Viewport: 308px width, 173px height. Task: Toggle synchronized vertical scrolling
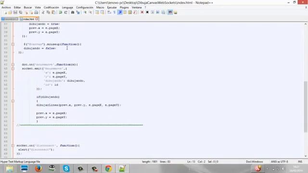coord(97,12)
